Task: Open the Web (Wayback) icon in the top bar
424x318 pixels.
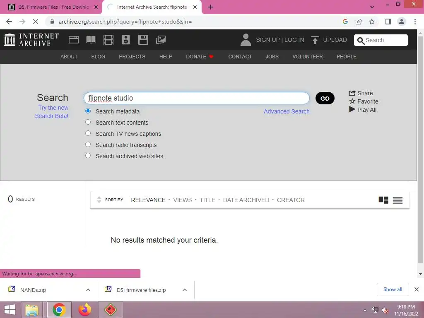Action: click(x=74, y=40)
